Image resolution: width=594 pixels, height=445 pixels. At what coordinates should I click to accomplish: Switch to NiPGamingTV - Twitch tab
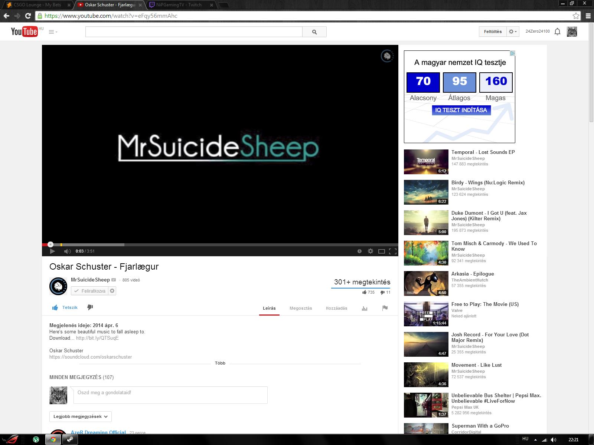[x=179, y=5]
